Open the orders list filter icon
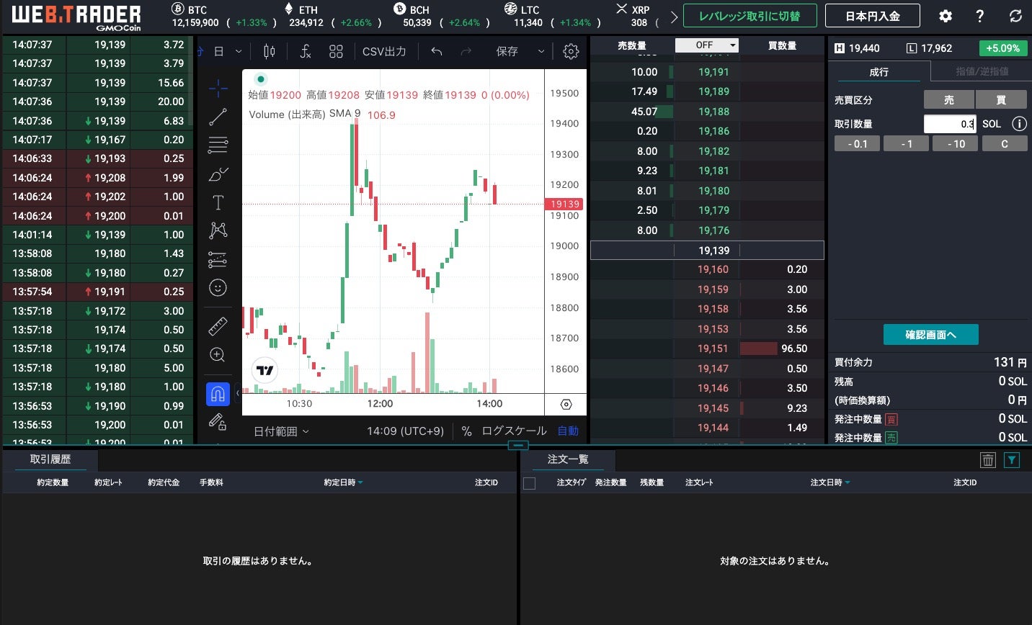 (1012, 460)
